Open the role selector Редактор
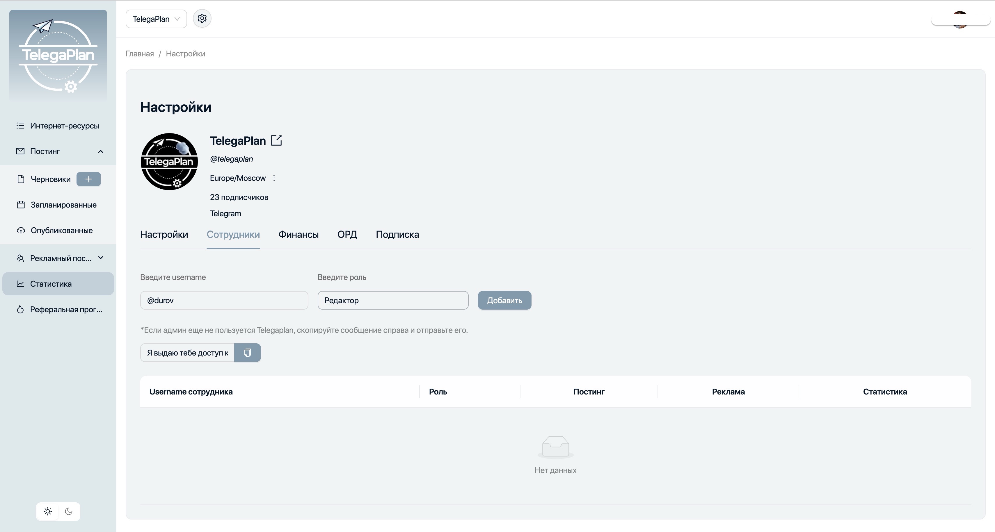995x532 pixels. click(393, 300)
